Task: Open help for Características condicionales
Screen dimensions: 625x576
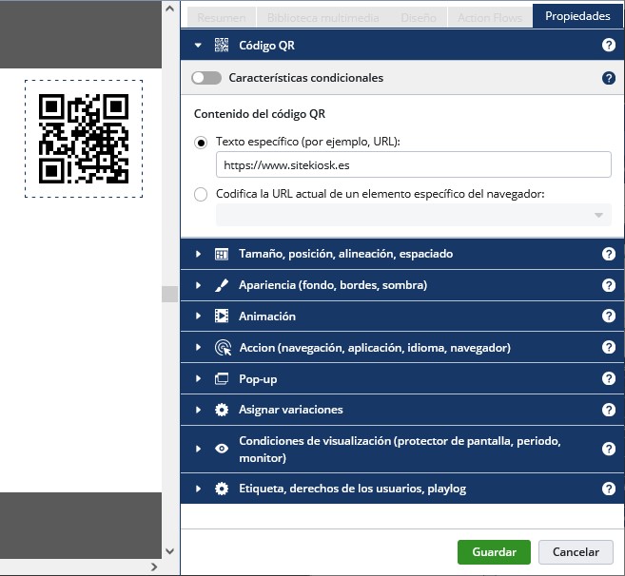Action: pos(609,78)
